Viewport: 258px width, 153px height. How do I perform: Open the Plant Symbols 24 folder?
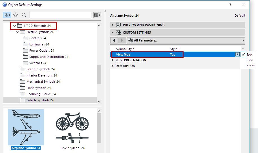click(35, 88)
